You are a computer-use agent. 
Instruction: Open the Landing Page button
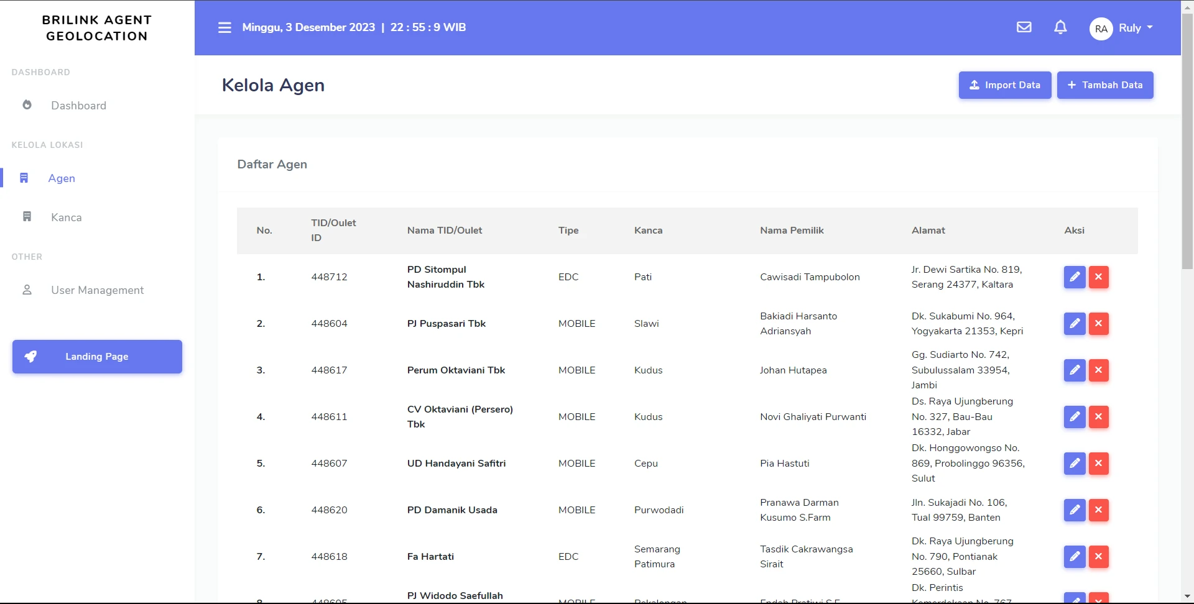pos(97,357)
